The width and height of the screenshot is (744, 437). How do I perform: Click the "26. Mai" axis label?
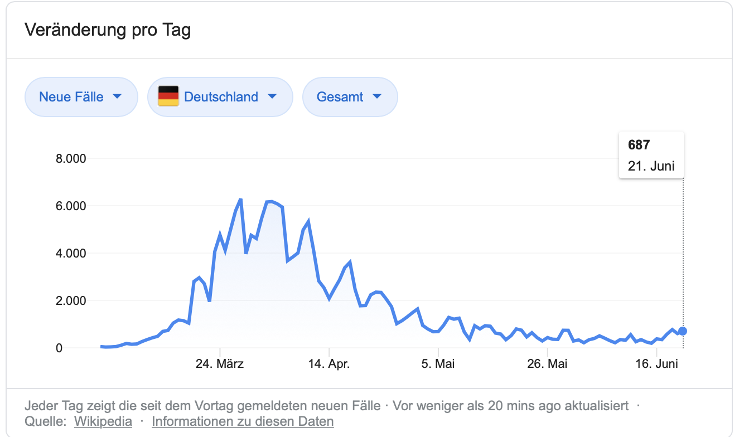[x=547, y=364]
